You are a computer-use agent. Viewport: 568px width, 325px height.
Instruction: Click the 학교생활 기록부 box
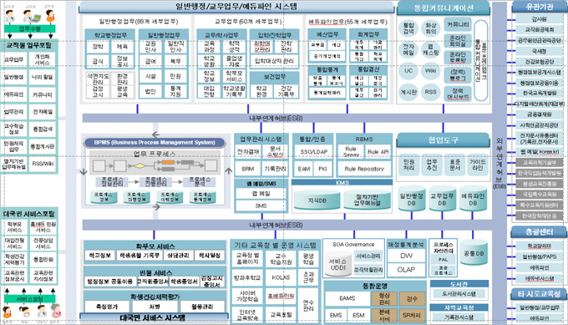234,91
